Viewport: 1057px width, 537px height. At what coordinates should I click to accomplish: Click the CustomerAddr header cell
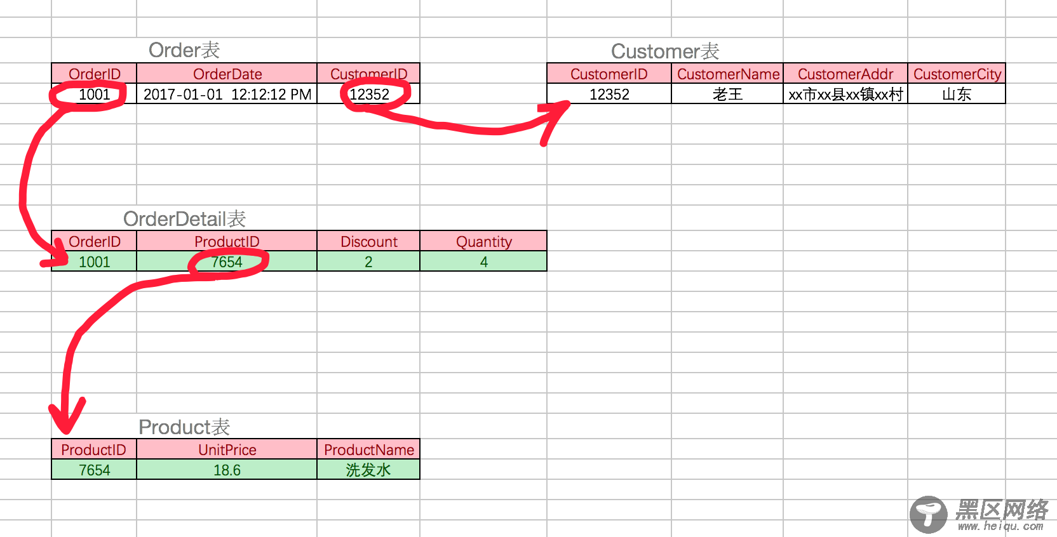[x=845, y=74]
